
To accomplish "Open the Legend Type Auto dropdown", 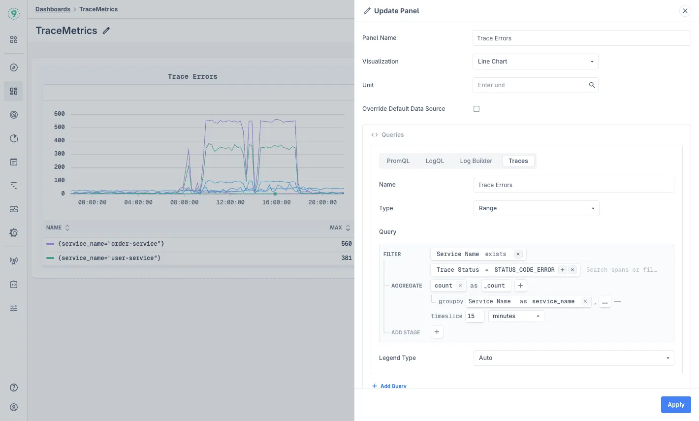I will [x=574, y=358].
